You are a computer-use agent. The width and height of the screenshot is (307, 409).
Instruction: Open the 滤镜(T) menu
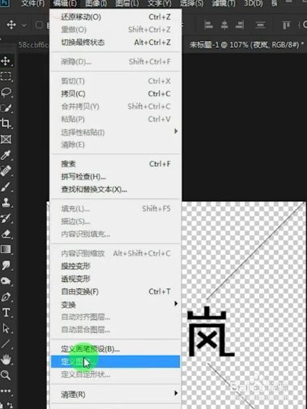pyautogui.click(x=224, y=3)
